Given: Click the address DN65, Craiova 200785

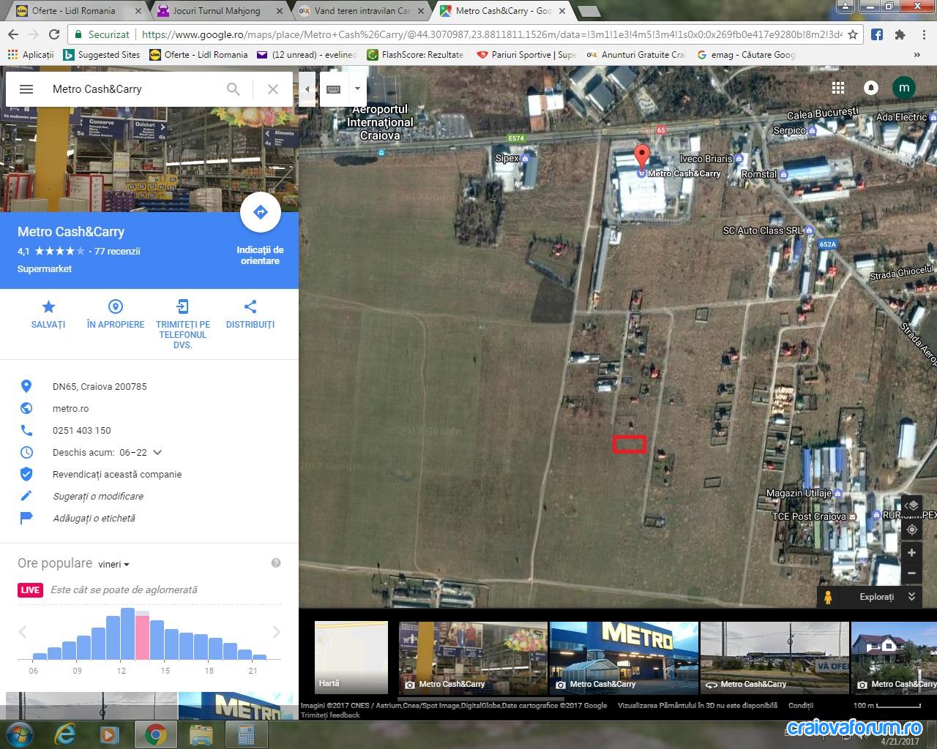Looking at the screenshot, I should point(100,387).
